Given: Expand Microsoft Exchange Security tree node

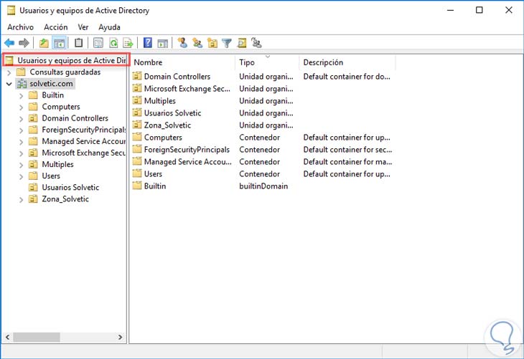Looking at the screenshot, I should 21,153.
